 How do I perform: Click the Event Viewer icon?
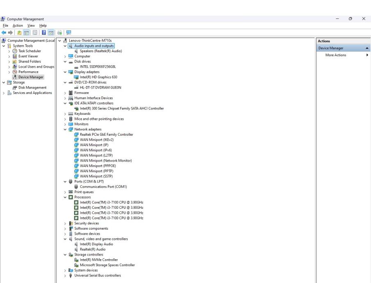pyautogui.click(x=15, y=56)
